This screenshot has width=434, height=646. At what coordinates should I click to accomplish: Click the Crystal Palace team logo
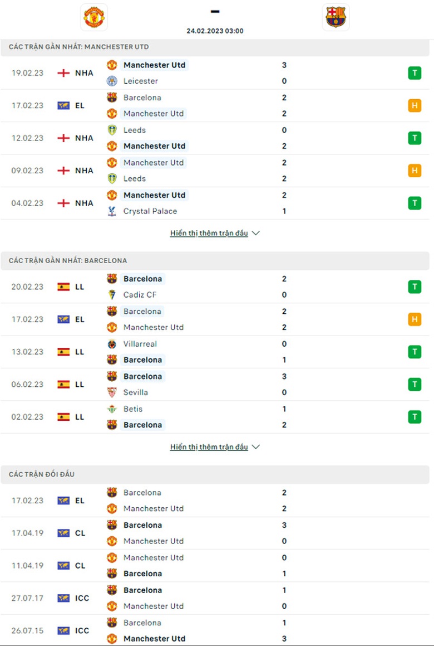(x=112, y=211)
